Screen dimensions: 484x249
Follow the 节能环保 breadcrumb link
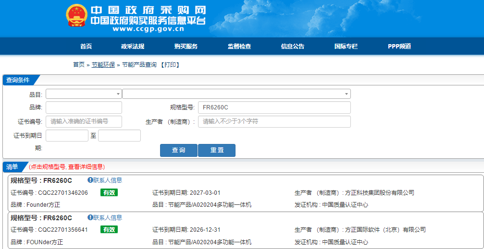103,65
